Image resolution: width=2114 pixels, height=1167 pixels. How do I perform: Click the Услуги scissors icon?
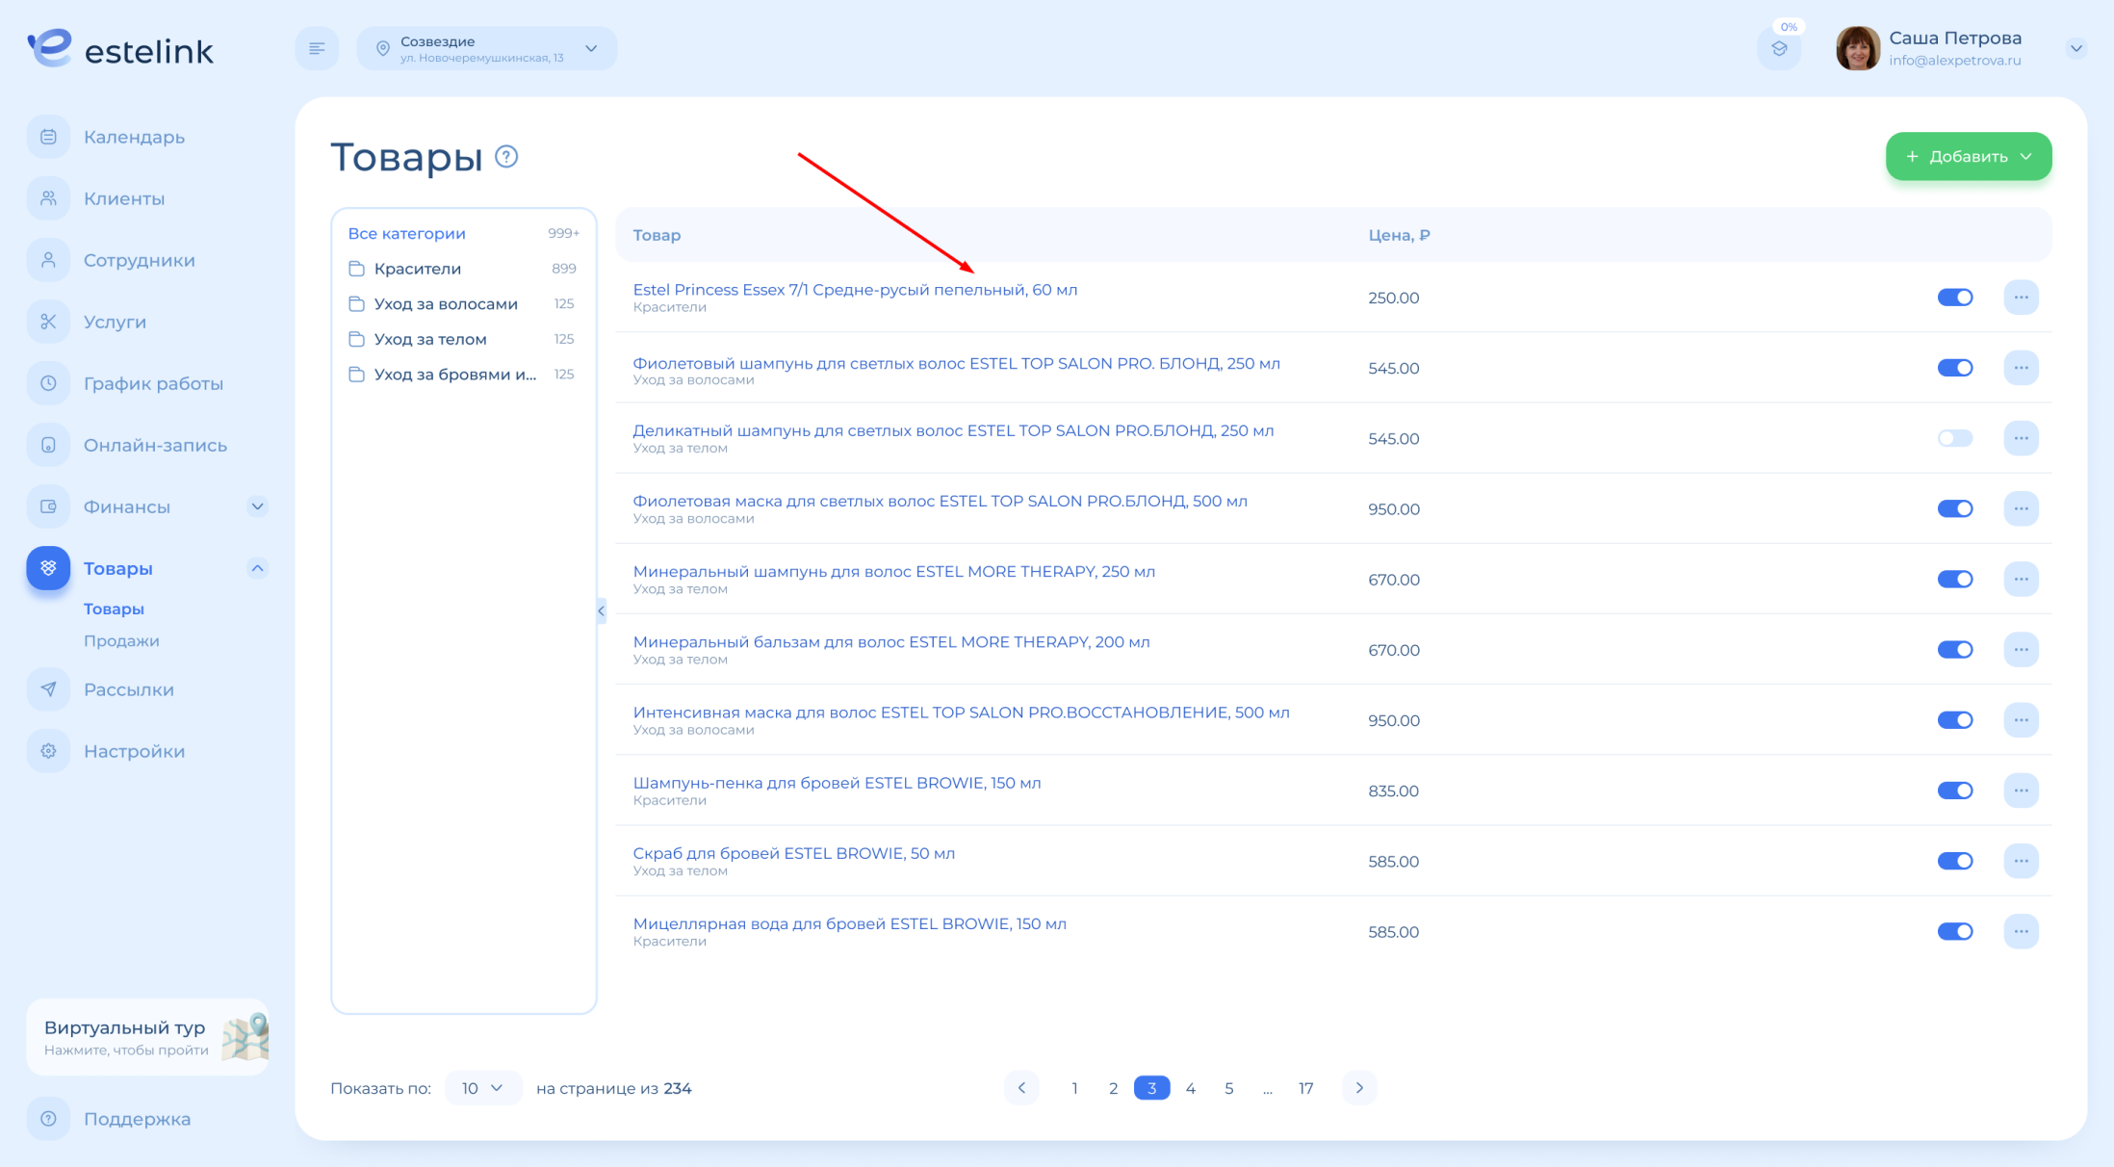pyautogui.click(x=48, y=322)
